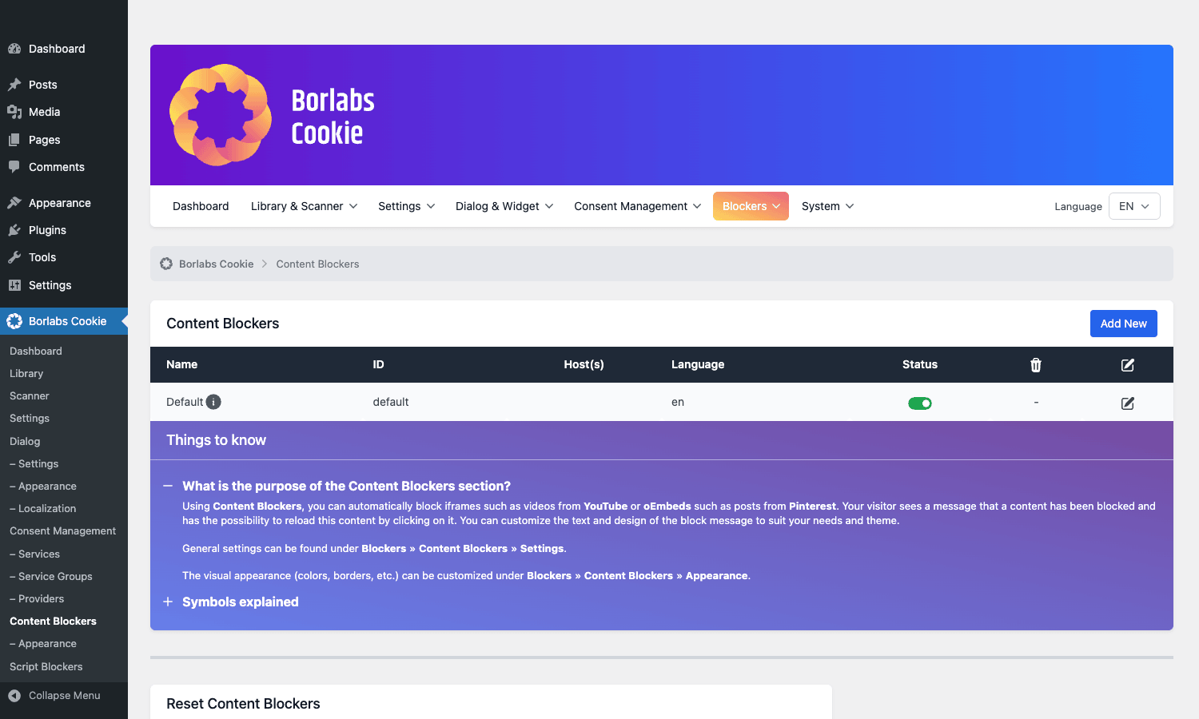Click the Things to know heading
This screenshot has height=719, width=1199.
tap(216, 440)
